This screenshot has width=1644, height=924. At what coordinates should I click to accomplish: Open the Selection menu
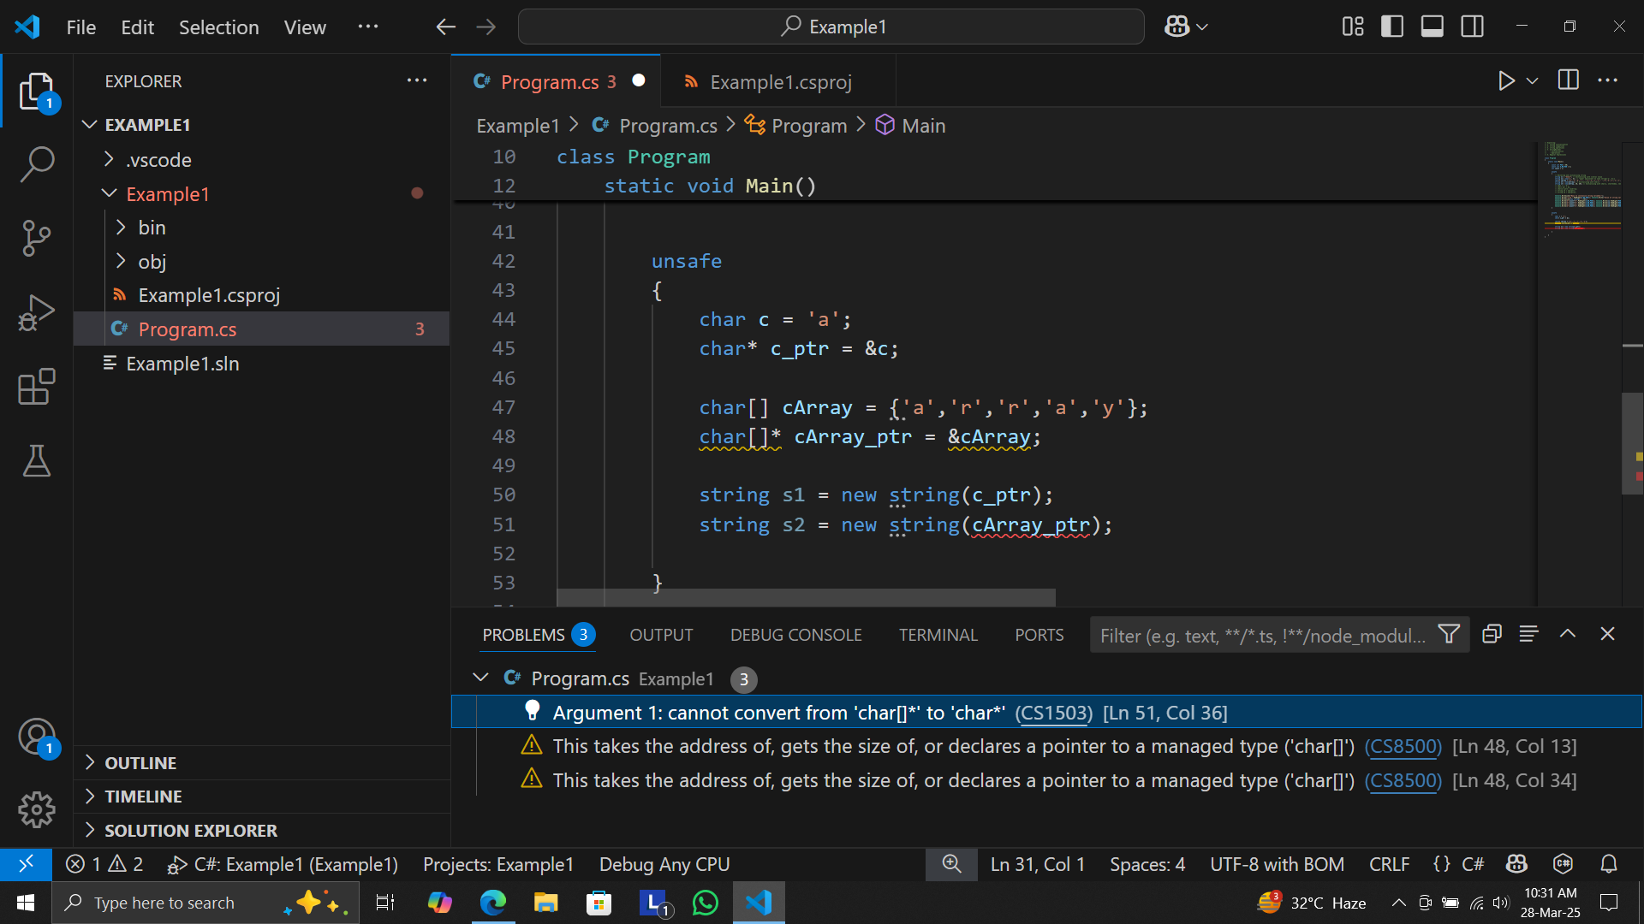click(218, 27)
